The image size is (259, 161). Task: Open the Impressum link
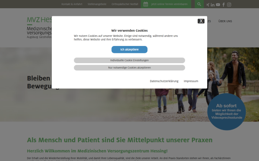(x=191, y=81)
